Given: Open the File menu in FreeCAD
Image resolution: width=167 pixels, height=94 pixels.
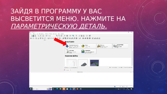Looking at the screenshot, I should [x=31, y=34].
